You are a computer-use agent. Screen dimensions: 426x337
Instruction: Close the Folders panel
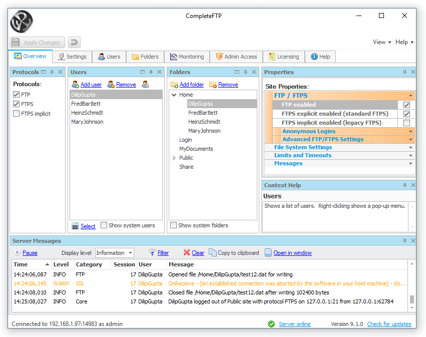[x=254, y=72]
